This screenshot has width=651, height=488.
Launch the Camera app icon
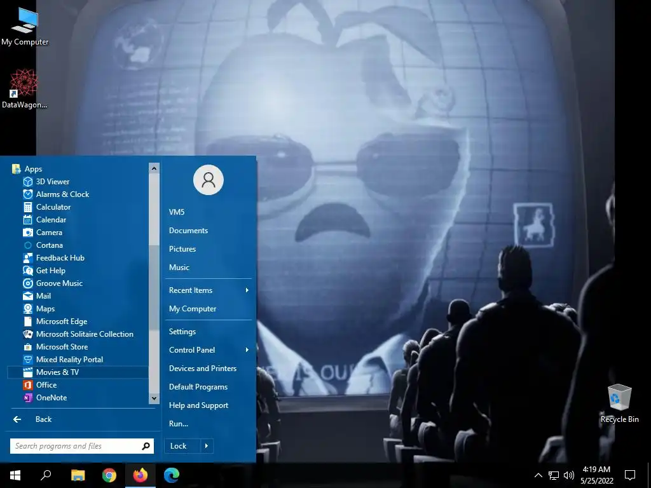[x=28, y=233]
